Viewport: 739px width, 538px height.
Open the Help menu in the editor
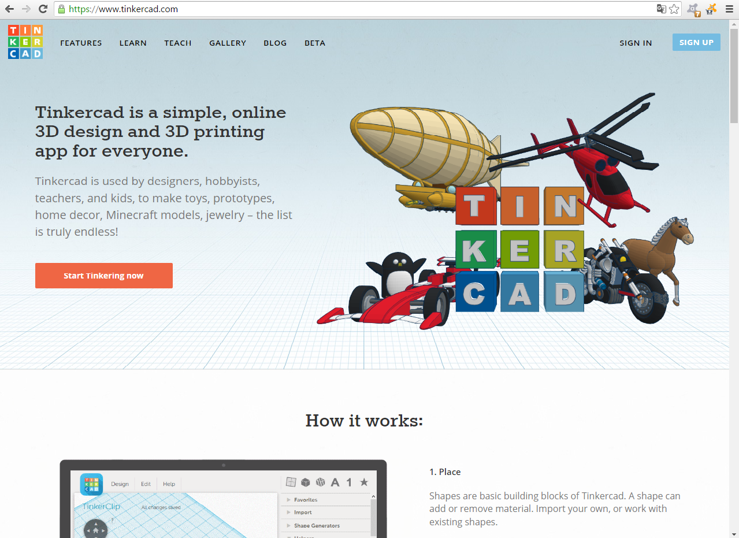(169, 484)
